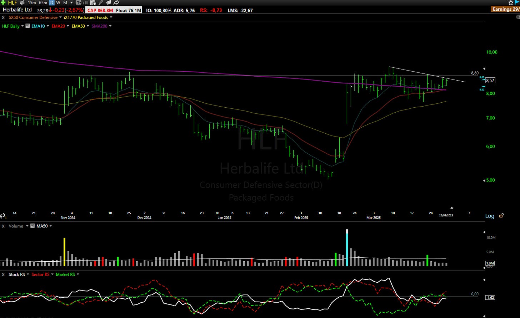Open the add indicator grid icon
520x318 pixels.
pyautogui.click(x=93, y=2)
